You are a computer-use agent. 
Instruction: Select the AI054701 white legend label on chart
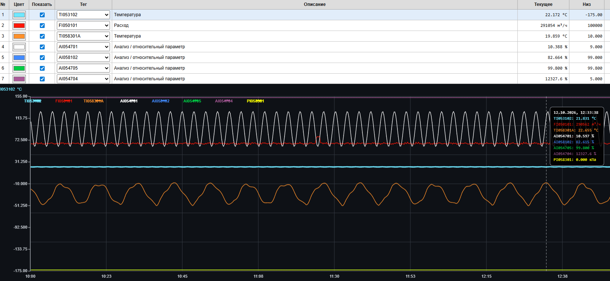tap(129, 101)
